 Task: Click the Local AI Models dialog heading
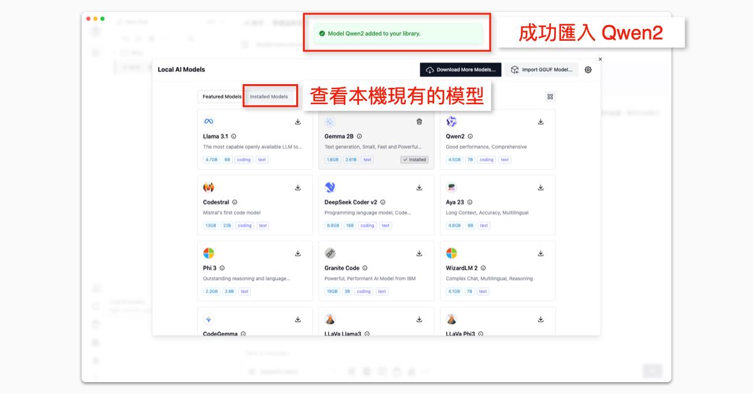[181, 70]
